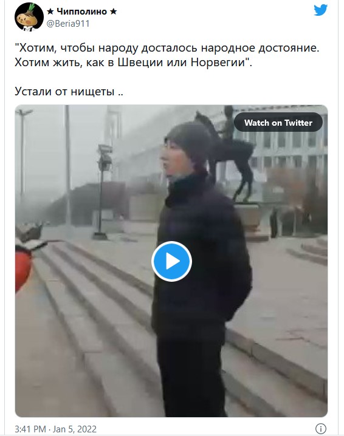344x436 pixels.
Task: Open the Чипполино display name link
Action: click(x=82, y=12)
